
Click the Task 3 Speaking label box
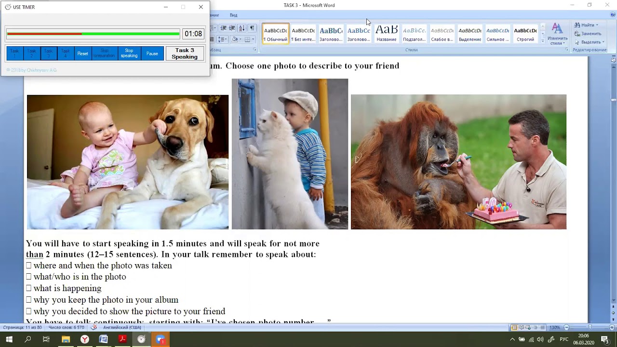coord(185,53)
